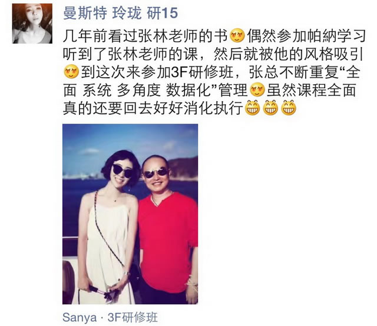The image size is (377, 326).
Task: Open the poster's black-and-white avatar
Action: pyautogui.click(x=32, y=24)
